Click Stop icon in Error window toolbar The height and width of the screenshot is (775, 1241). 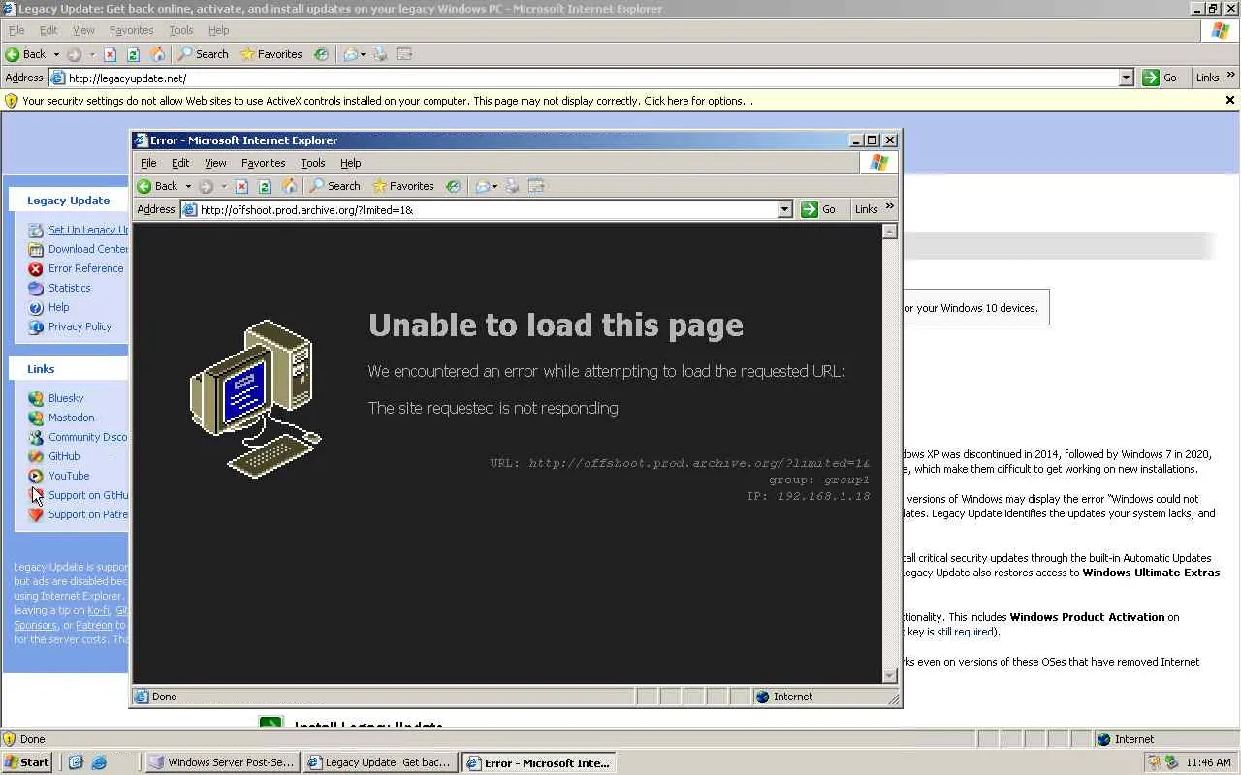click(x=242, y=186)
